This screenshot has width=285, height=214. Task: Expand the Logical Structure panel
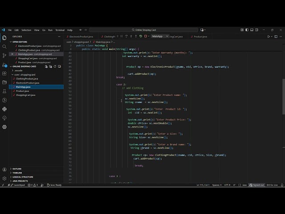23,177
